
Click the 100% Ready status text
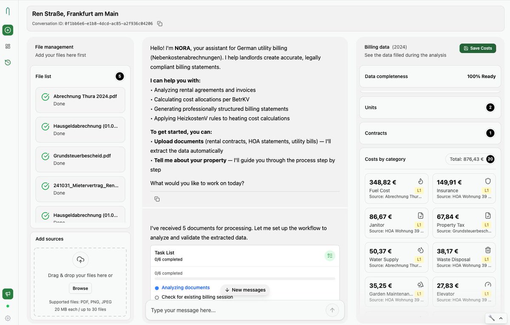481,76
